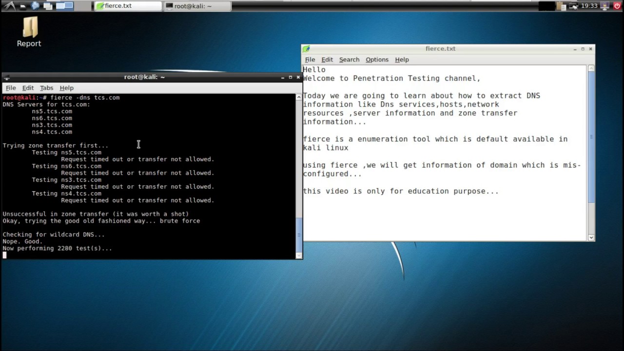Click 'Testing ns4.tcs.com' line in terminal
This screenshot has height=351, width=624.
coord(67,193)
